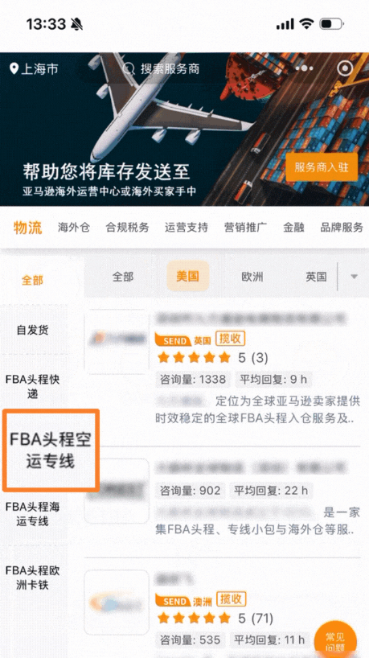The height and width of the screenshot is (658, 369).
Task: Tap the search magnifier icon
Action: (x=128, y=68)
